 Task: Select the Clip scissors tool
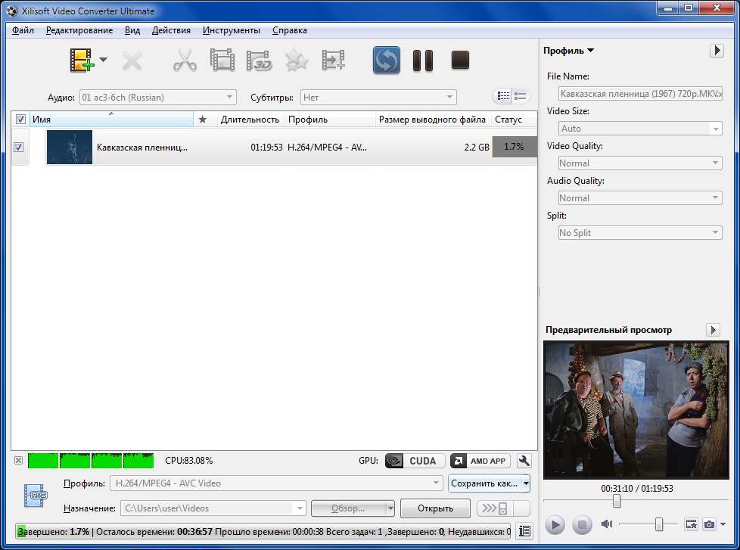click(x=185, y=60)
